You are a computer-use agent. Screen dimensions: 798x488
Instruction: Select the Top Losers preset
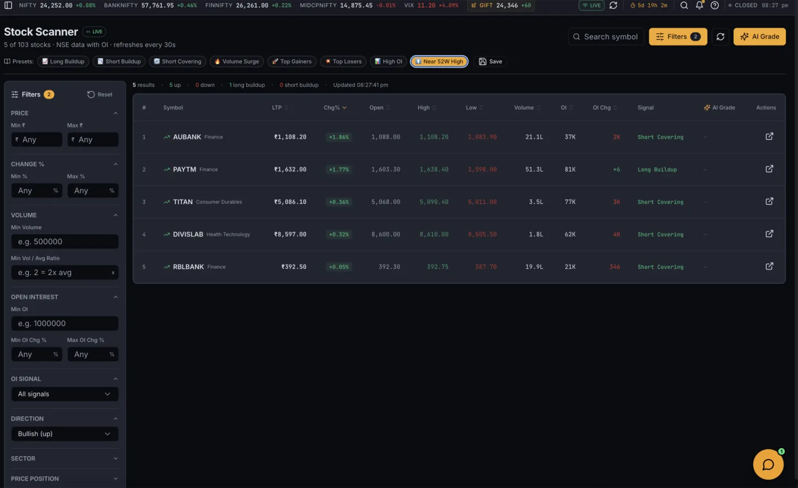click(343, 62)
